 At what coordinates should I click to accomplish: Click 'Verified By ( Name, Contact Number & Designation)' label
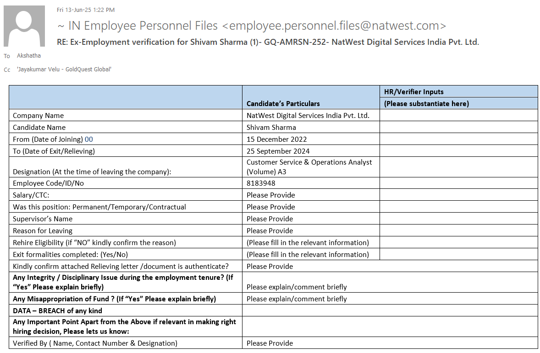(95, 343)
